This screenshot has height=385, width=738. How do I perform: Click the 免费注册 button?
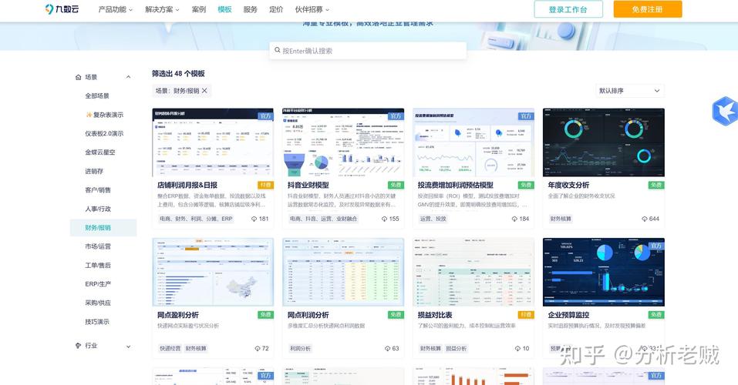point(648,9)
